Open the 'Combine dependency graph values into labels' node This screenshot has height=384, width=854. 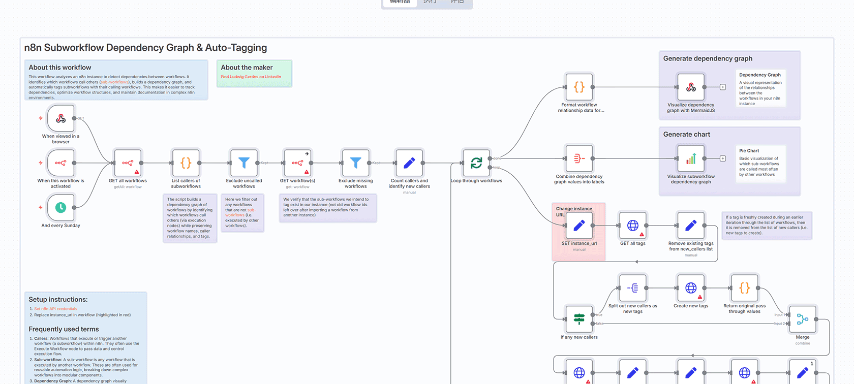tap(579, 159)
